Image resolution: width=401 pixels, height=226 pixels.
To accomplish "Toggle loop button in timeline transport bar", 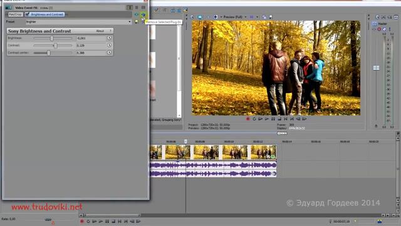I will tap(88, 222).
